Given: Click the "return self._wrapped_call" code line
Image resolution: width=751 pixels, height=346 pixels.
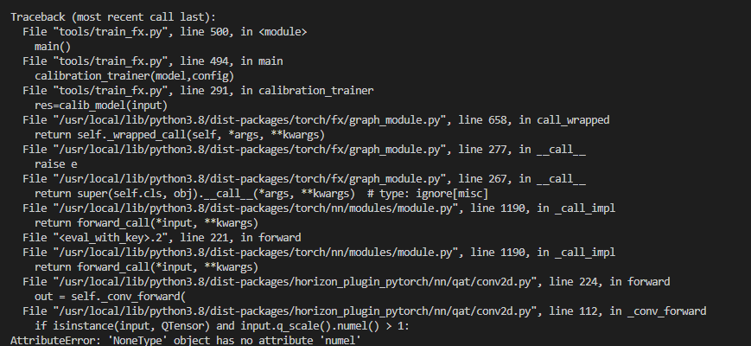Looking at the screenshot, I should 180,135.
